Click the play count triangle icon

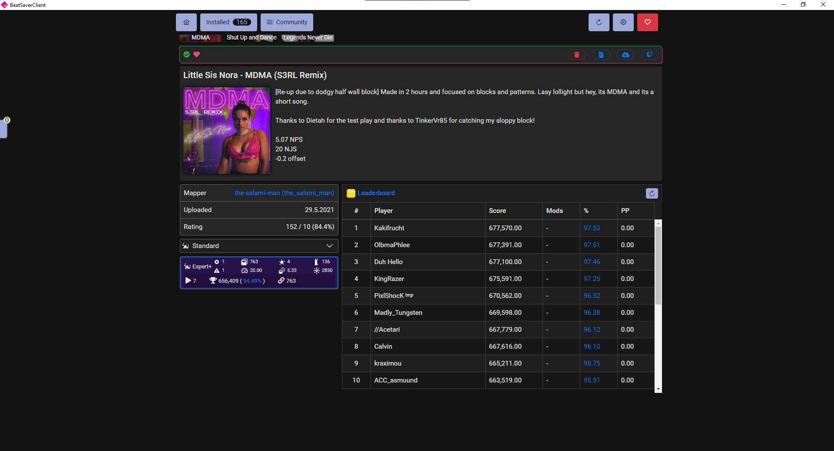click(x=188, y=281)
